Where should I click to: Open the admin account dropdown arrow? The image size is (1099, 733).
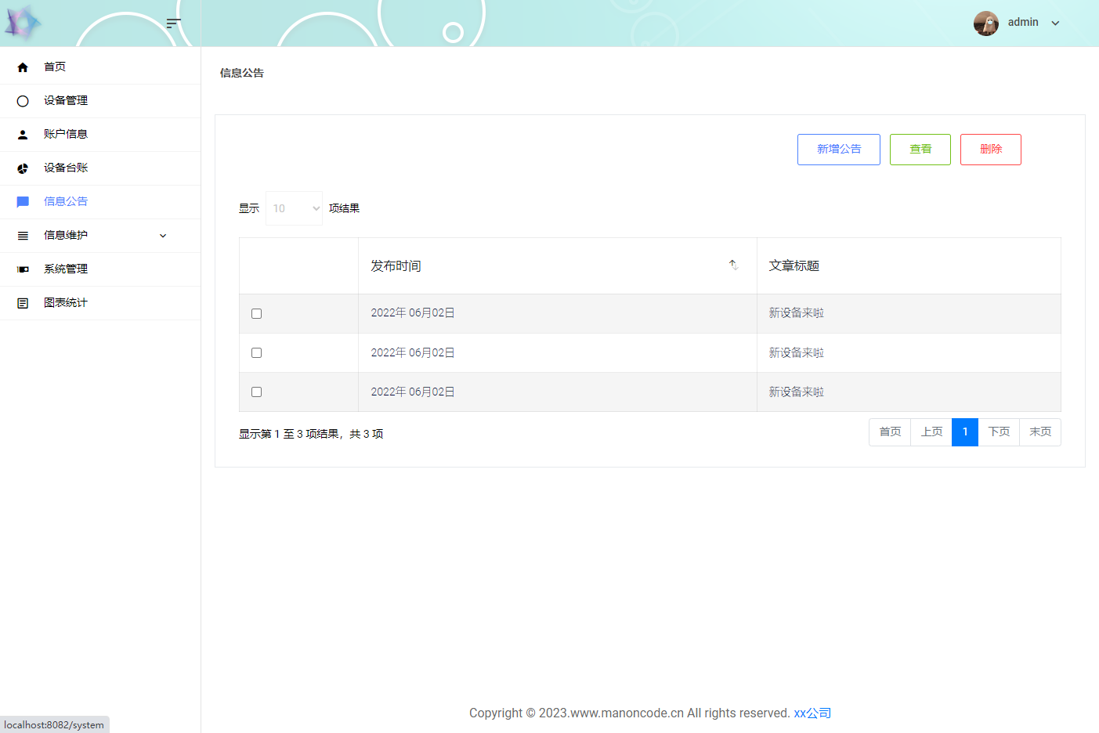tap(1055, 23)
